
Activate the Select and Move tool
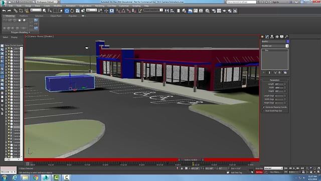pyautogui.click(x=67, y=11)
